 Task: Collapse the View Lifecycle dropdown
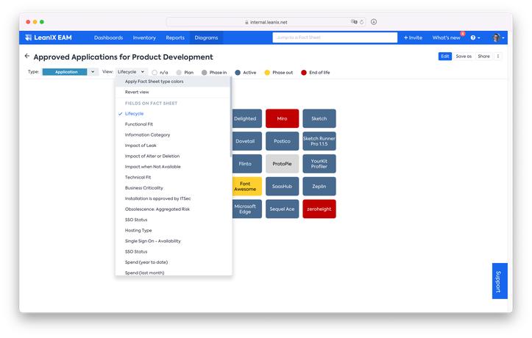(131, 72)
